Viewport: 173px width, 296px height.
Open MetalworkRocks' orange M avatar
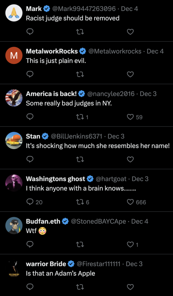(14, 55)
